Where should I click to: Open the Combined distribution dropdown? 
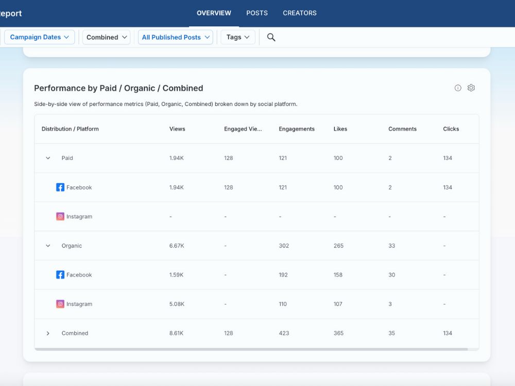pos(107,37)
